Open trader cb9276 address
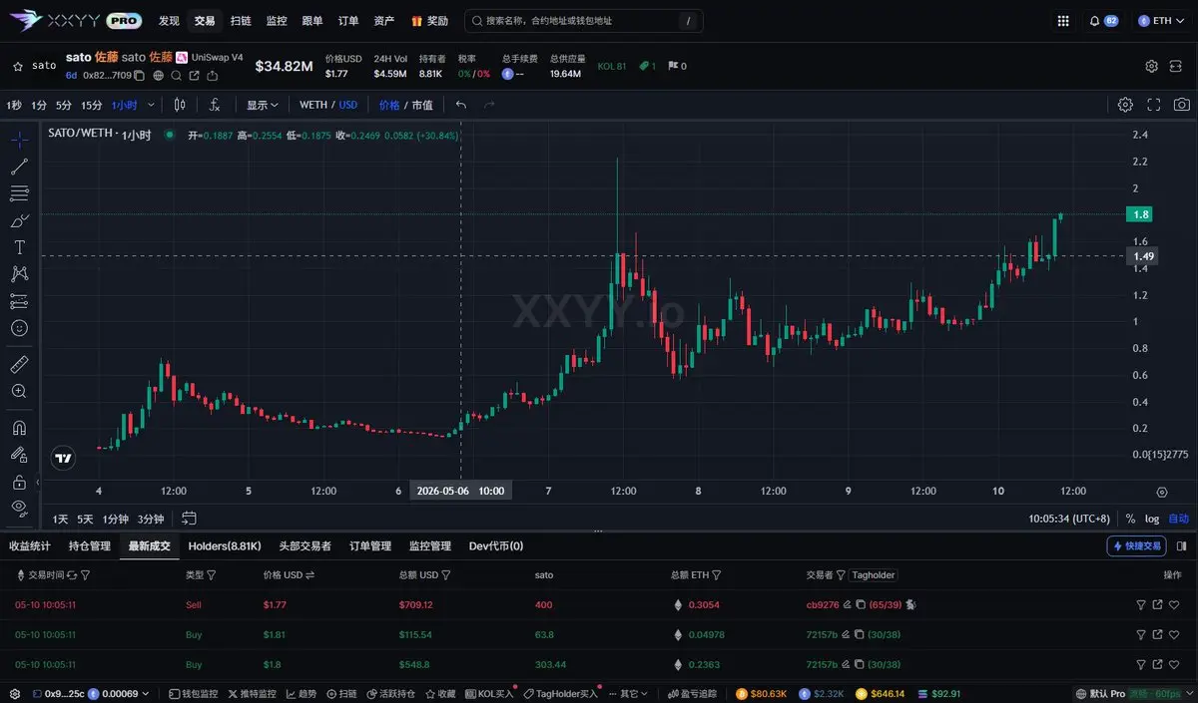The image size is (1198, 703). point(823,604)
